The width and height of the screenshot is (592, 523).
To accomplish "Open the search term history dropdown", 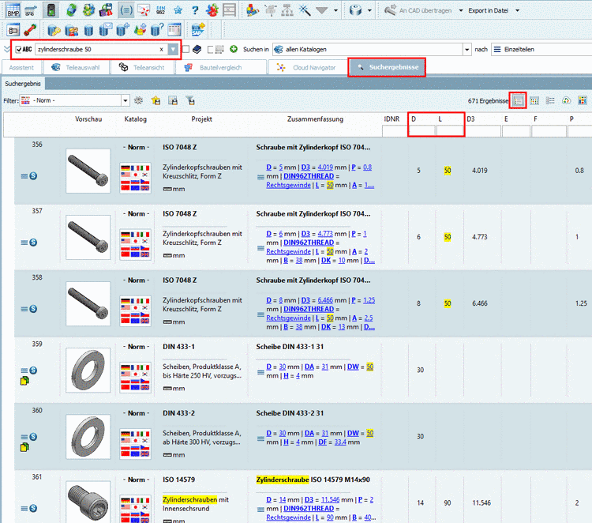I will 174,49.
